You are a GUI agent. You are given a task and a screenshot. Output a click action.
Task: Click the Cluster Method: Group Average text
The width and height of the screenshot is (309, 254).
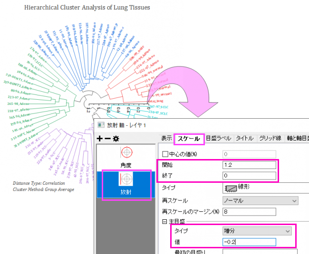click(44, 189)
